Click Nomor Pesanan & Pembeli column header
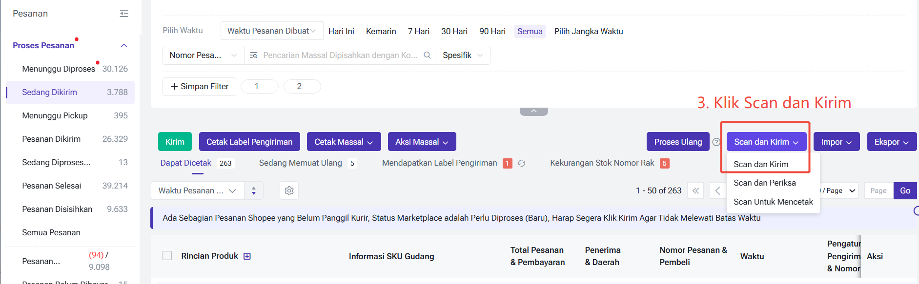This screenshot has width=919, height=284. [x=693, y=256]
